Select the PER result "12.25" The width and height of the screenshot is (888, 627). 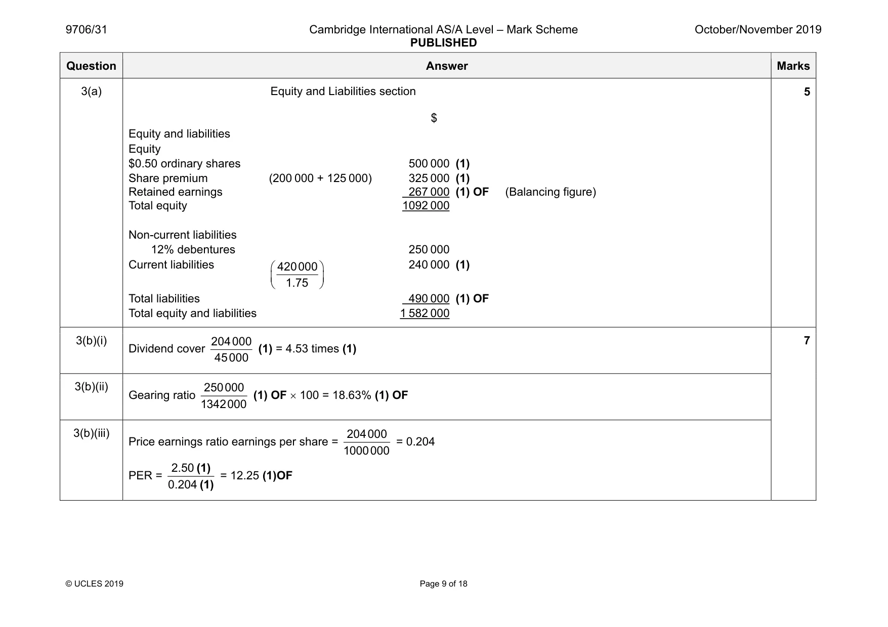click(x=245, y=476)
